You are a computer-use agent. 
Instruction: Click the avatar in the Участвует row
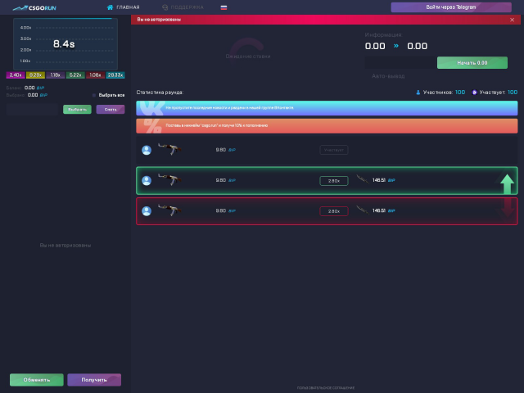click(x=147, y=150)
